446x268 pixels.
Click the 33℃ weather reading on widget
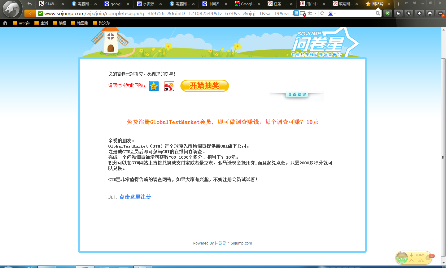(x=421, y=261)
